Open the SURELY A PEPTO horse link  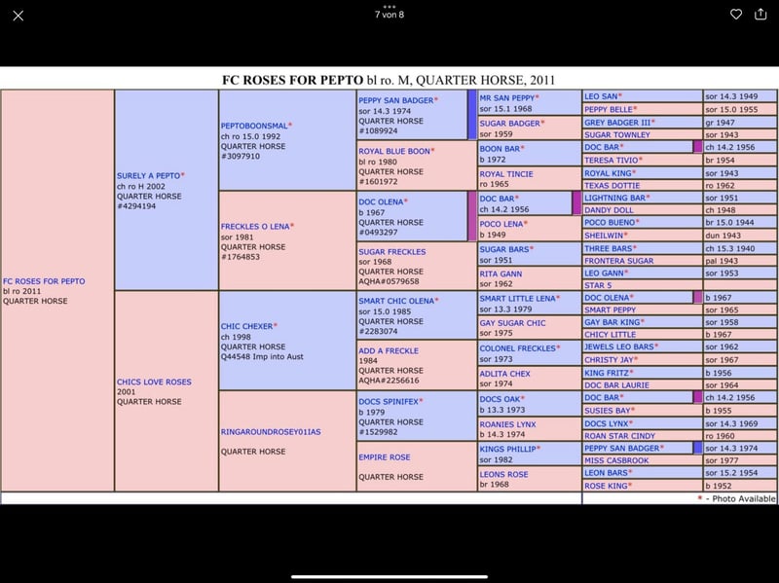(x=149, y=176)
